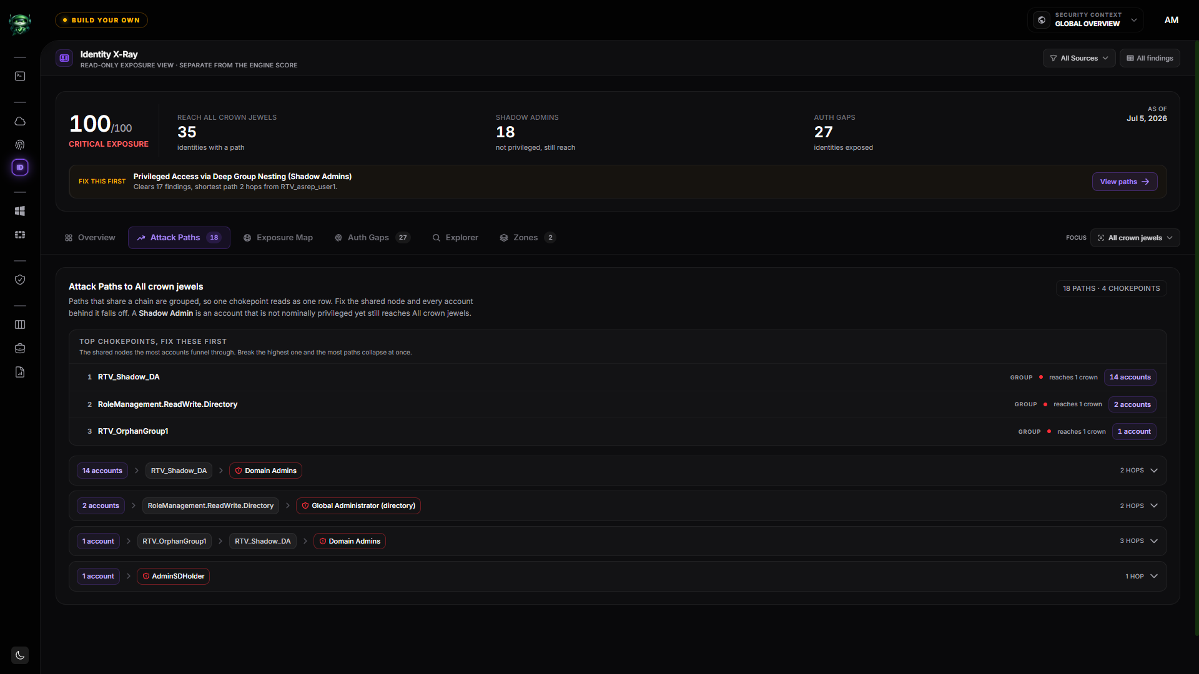Click the View paths button
Screen dimensions: 1199x674
(x=1124, y=182)
